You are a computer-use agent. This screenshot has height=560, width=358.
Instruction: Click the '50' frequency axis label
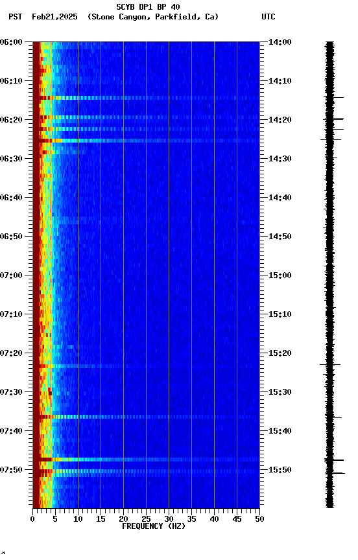[259, 519]
